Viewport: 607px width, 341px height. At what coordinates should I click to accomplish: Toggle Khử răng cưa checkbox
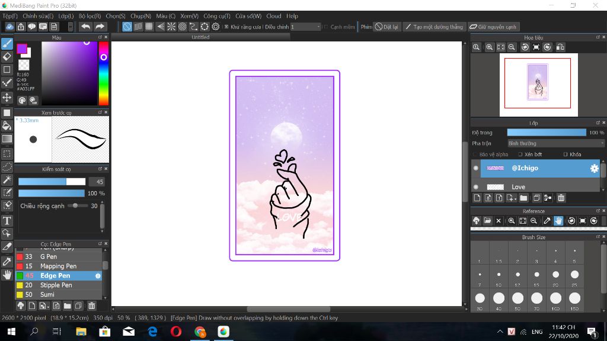226,27
